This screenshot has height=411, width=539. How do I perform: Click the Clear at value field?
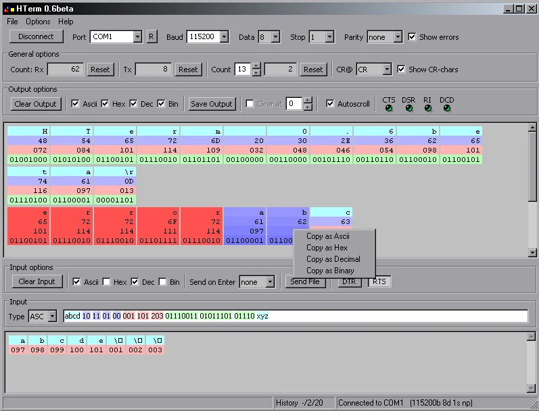(295, 104)
